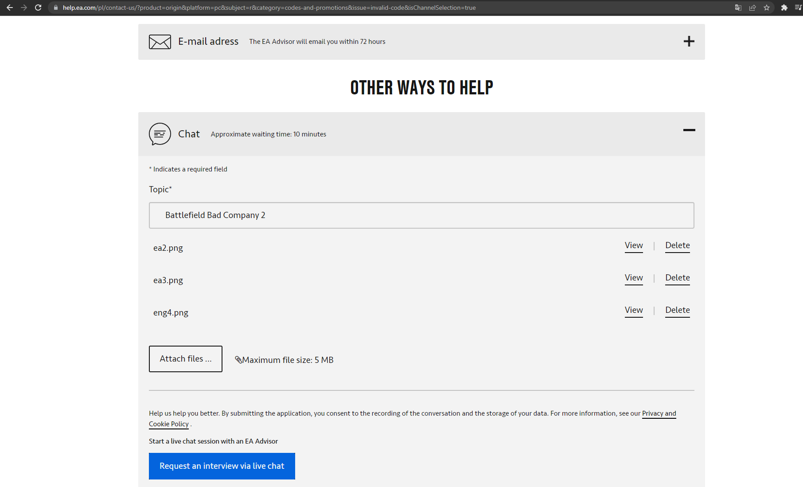Go forward in browser history

coord(24,8)
